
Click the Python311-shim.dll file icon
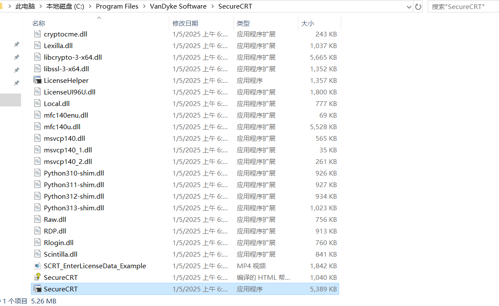pyautogui.click(x=37, y=185)
